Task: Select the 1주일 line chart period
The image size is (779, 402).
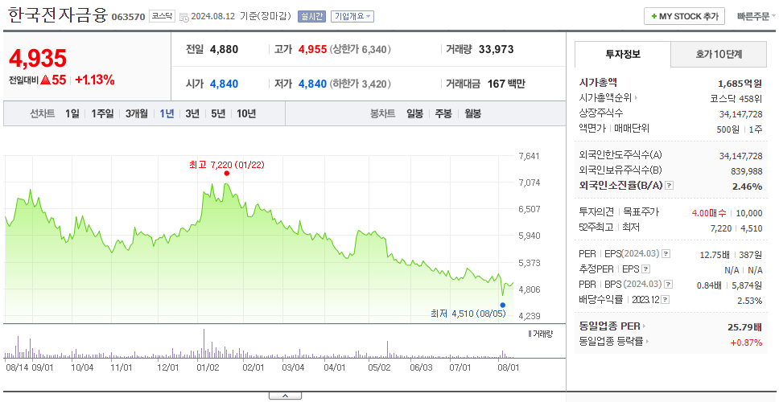Action: tap(102, 113)
